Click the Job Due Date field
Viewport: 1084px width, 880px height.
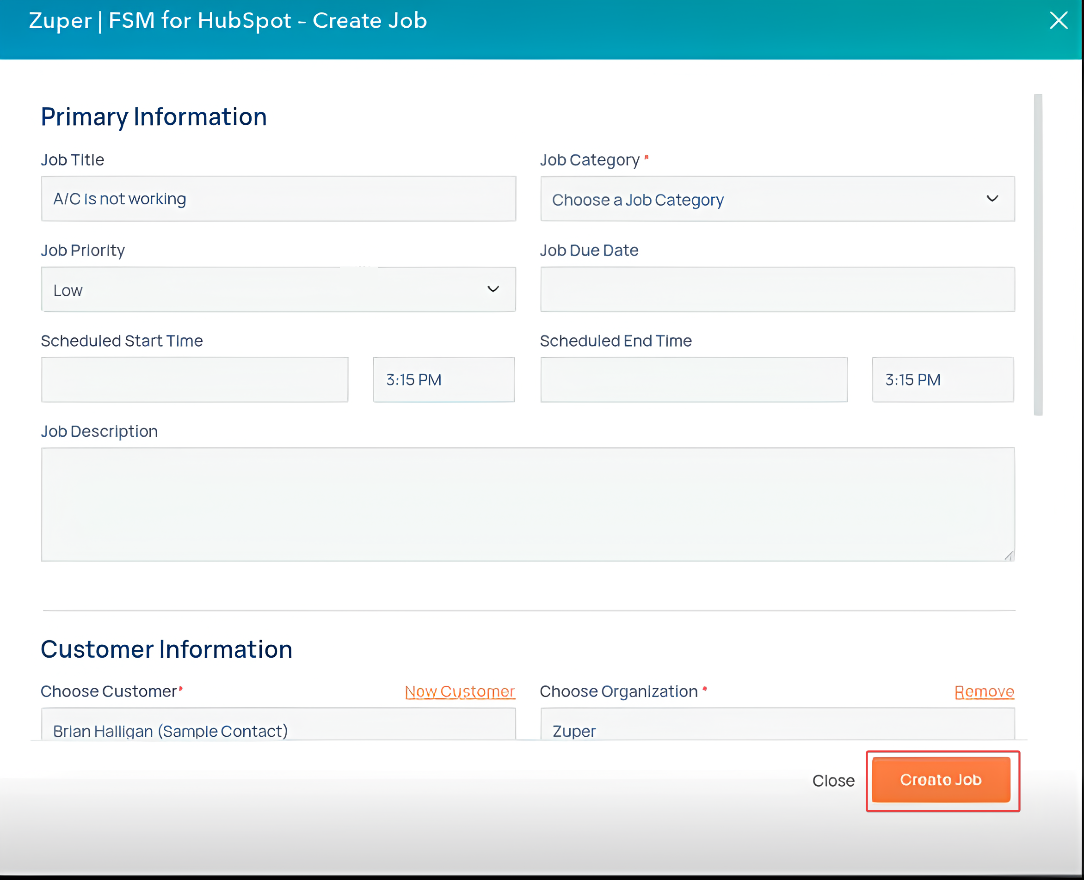(x=777, y=289)
